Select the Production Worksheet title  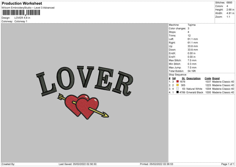[x=22, y=3]
